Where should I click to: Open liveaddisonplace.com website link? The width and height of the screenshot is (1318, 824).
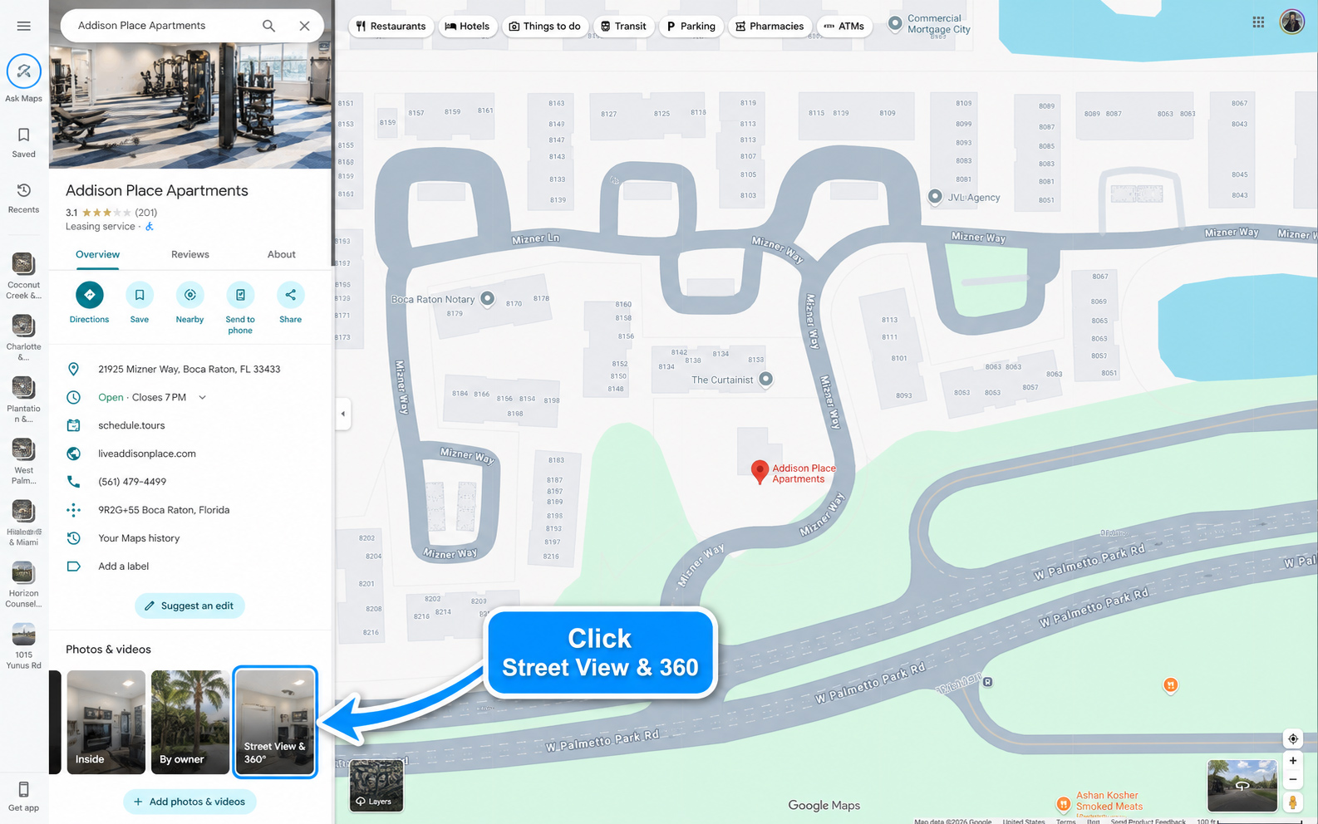[147, 454]
